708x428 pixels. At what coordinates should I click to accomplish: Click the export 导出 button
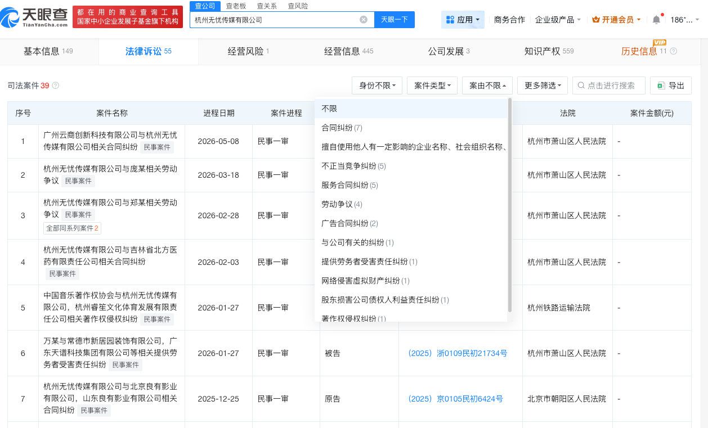tap(671, 85)
